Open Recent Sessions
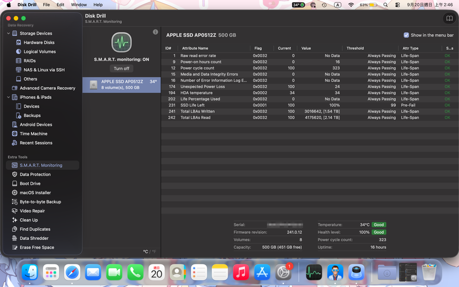This screenshot has width=459, height=287. [x=36, y=143]
